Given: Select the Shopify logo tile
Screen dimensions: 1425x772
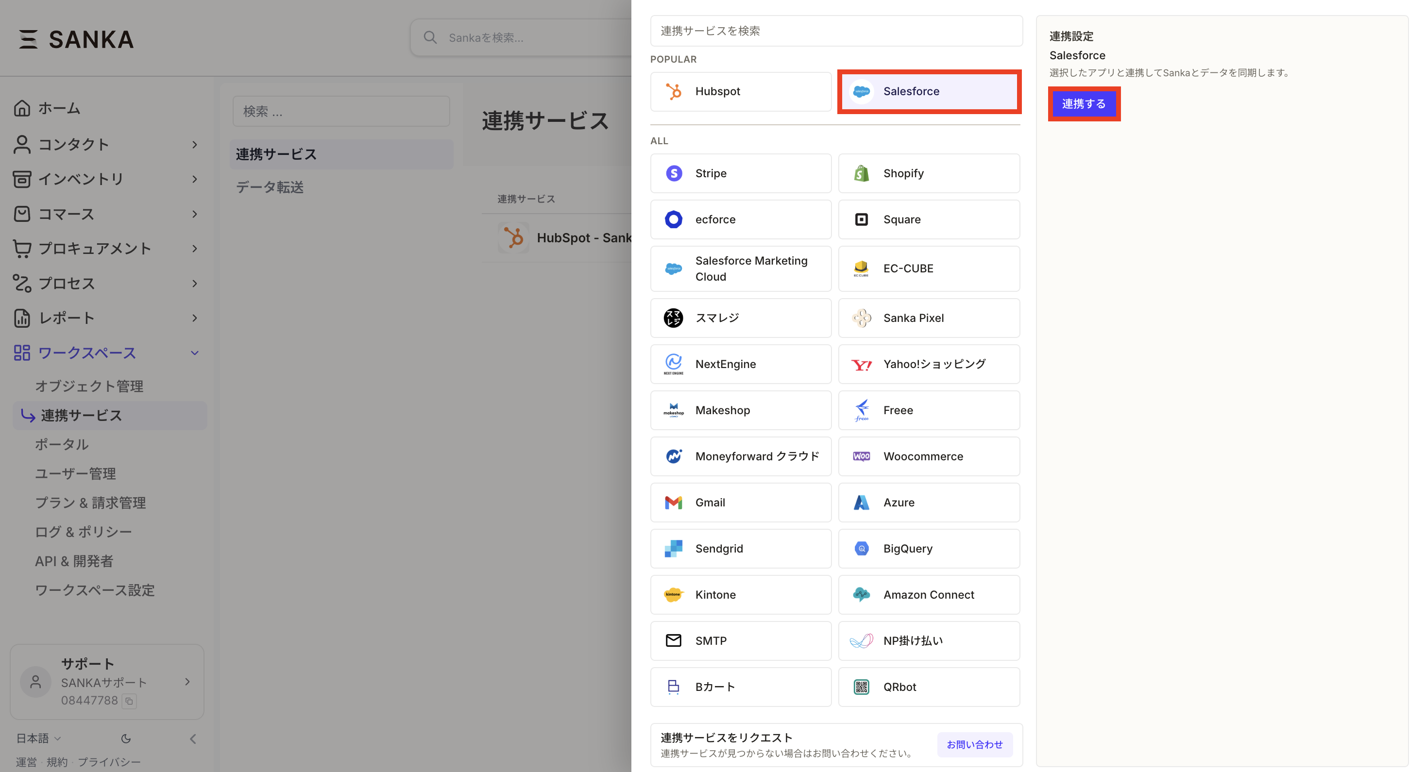Looking at the screenshot, I should click(x=861, y=173).
